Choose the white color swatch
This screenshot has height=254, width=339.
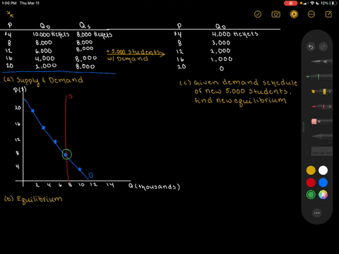(x=323, y=170)
